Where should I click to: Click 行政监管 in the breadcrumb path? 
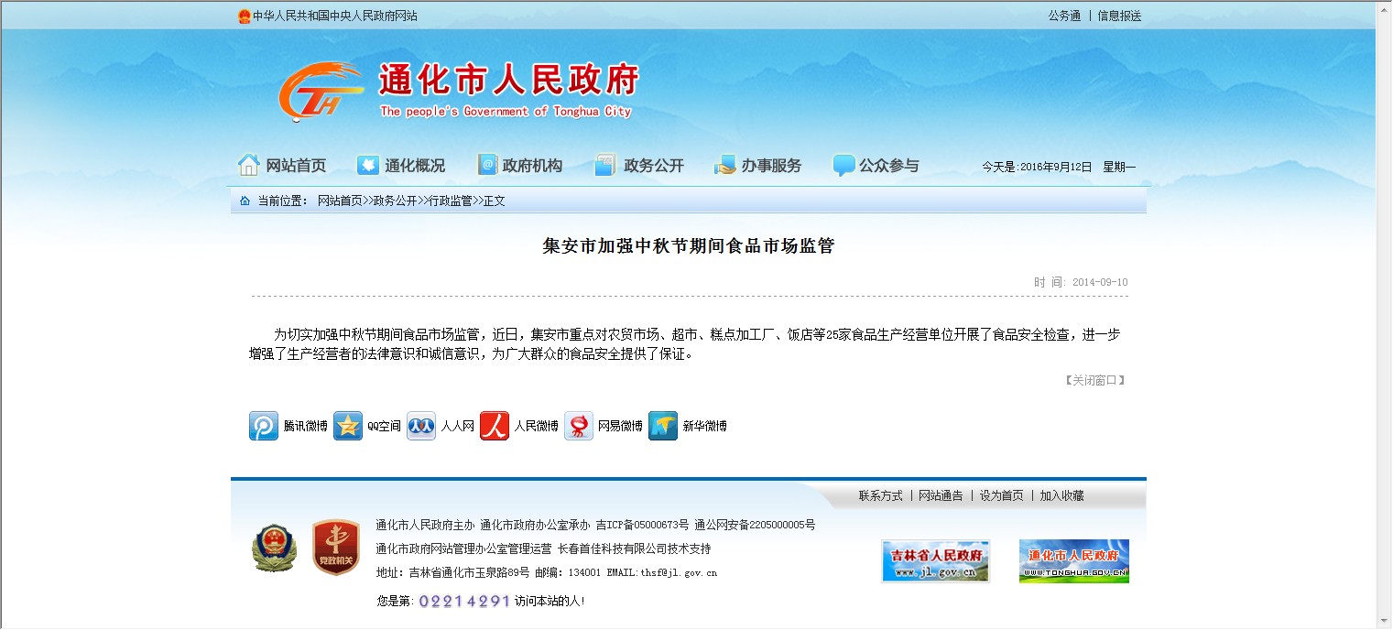451,201
